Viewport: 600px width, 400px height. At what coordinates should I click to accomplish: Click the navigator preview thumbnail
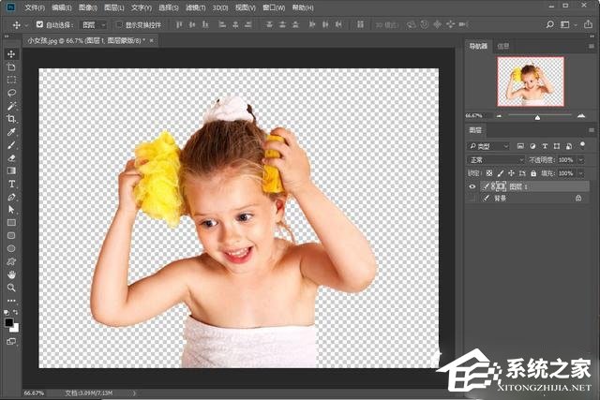point(532,81)
